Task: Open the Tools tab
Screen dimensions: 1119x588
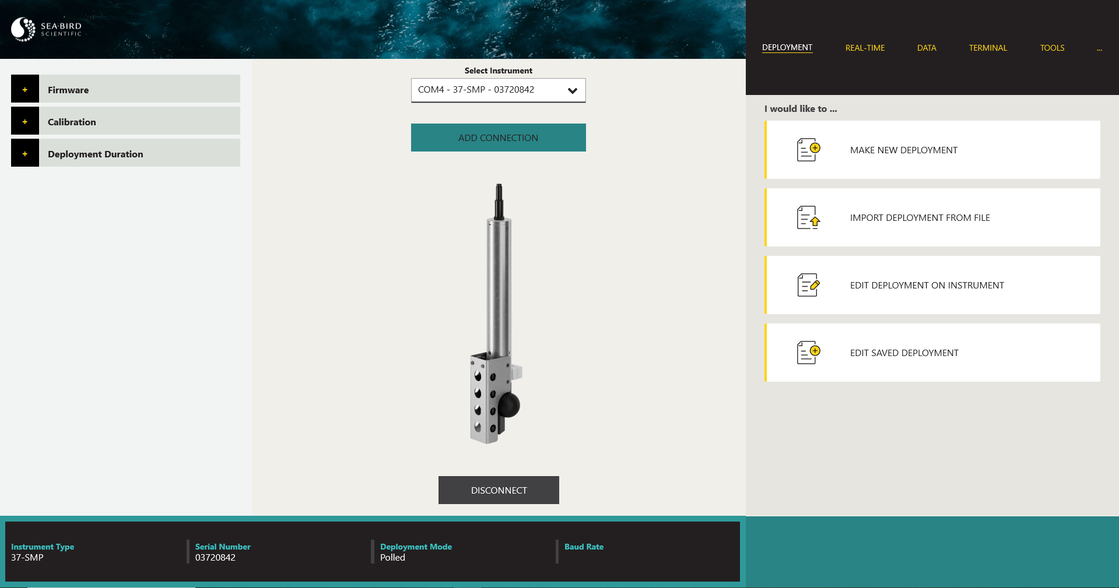Action: pyautogui.click(x=1052, y=48)
